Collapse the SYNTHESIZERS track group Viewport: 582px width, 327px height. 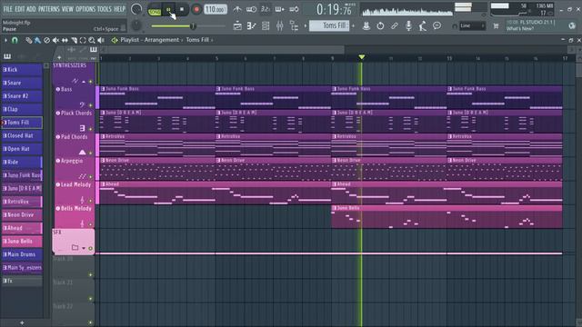[x=84, y=81]
